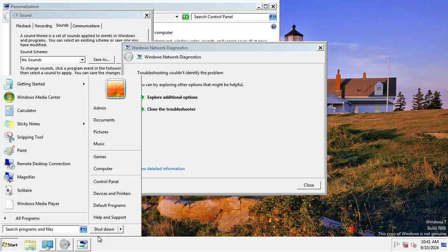Click Close button in Network Diagnostics
Viewport: 448px width, 252px height.
coord(309,185)
